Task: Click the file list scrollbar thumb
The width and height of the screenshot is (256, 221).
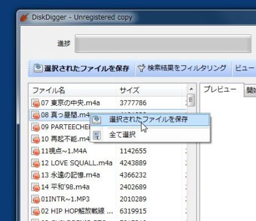Action: coord(191,100)
